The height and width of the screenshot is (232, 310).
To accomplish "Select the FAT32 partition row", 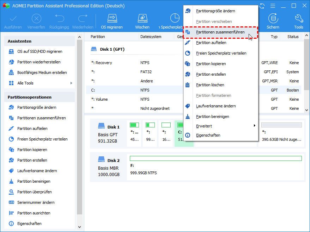I will [194, 72].
